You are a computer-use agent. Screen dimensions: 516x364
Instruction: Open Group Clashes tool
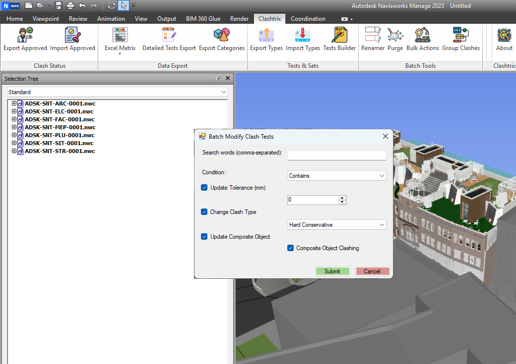click(461, 40)
